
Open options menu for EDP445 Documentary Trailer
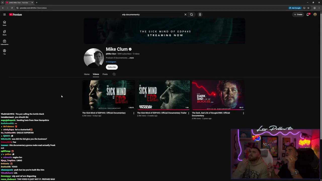tap(188, 113)
